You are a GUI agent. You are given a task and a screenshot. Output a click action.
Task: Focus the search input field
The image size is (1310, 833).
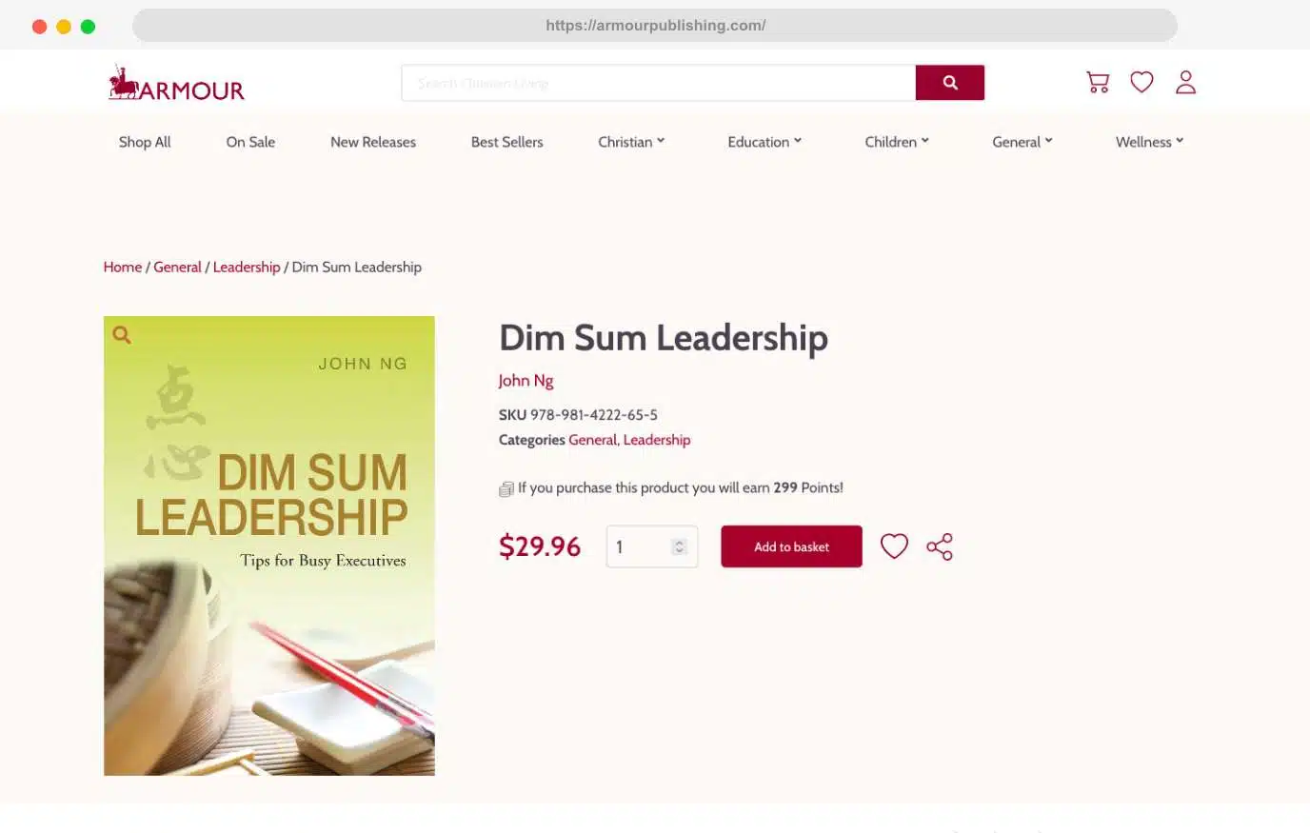pos(658,84)
